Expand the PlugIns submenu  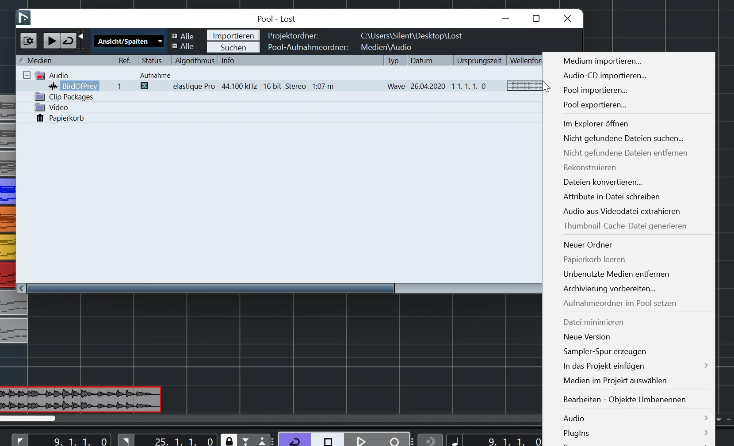pos(629,433)
